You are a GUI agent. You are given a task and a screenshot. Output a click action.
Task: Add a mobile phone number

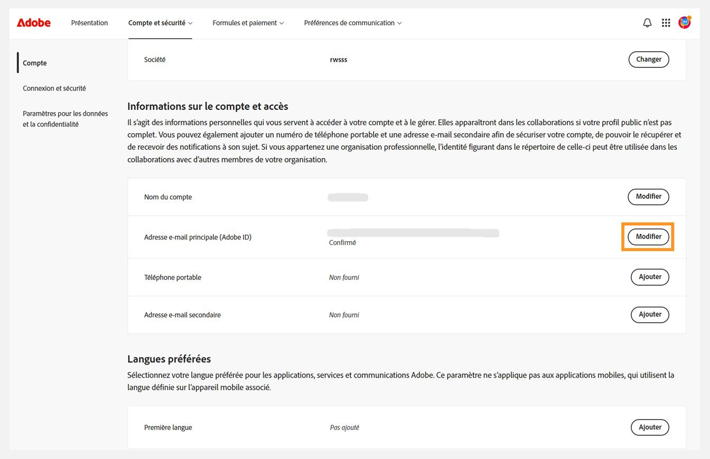pos(650,277)
